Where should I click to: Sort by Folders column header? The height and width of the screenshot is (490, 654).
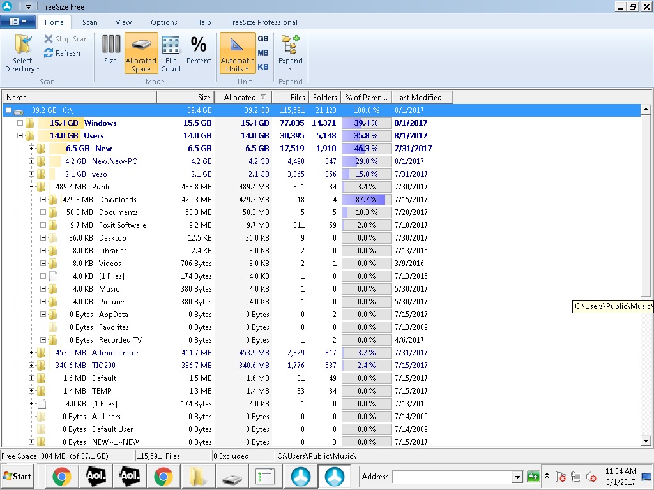[325, 97]
